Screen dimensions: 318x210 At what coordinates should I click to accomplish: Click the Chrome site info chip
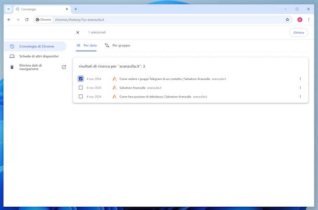coord(43,20)
